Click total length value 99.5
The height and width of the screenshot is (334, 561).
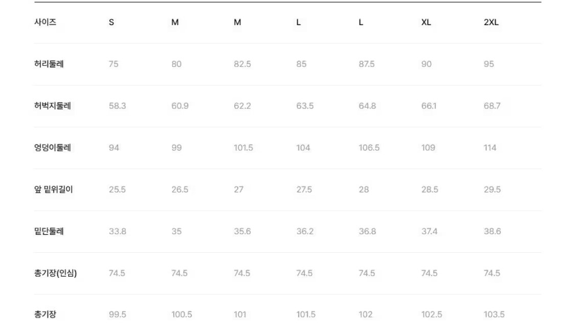pos(117,315)
